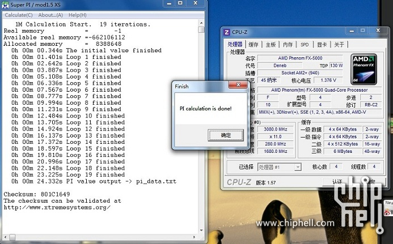
Task: Click the Checksum: 801C1649 line
Action: 37,194
